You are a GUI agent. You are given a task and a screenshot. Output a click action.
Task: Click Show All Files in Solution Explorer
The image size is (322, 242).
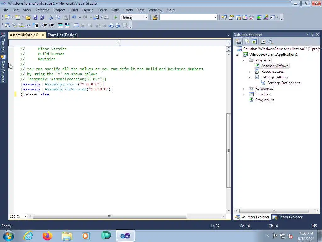pyautogui.click(x=247, y=42)
